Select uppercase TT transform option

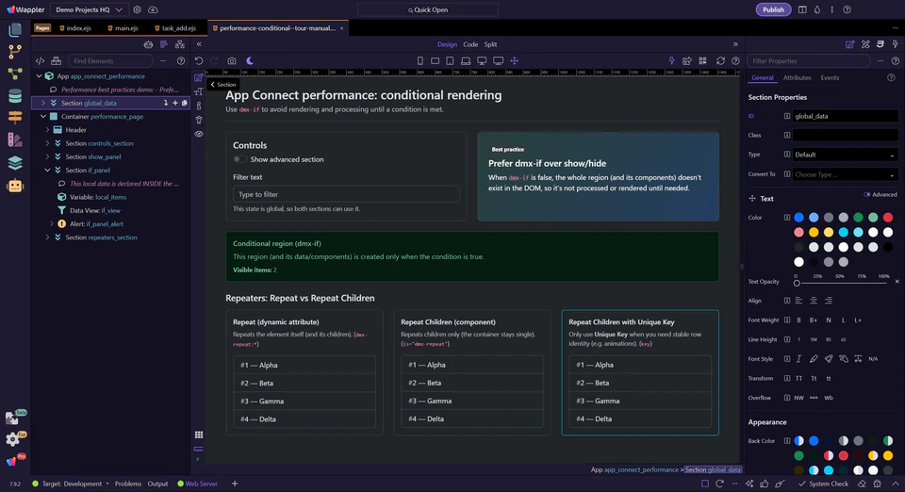click(x=798, y=378)
